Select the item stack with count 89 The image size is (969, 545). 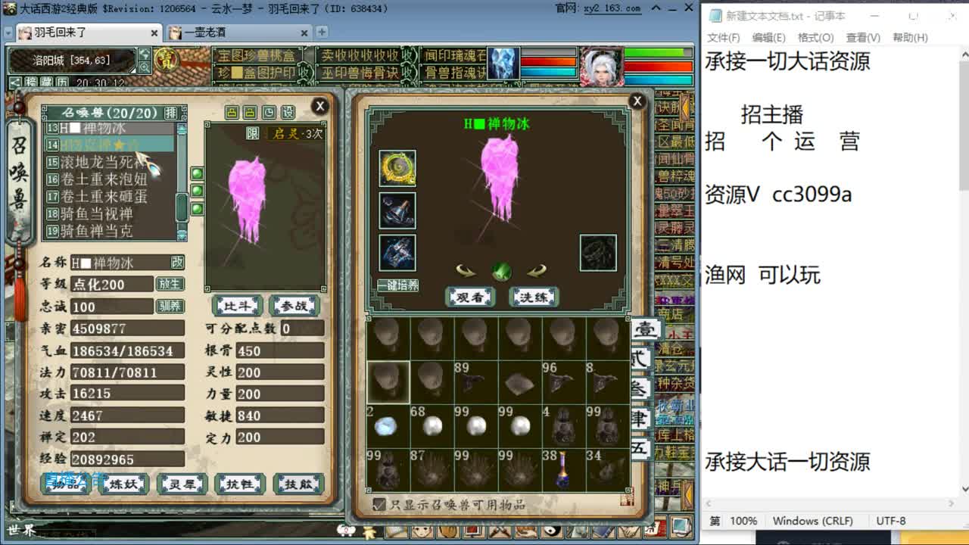pos(476,382)
